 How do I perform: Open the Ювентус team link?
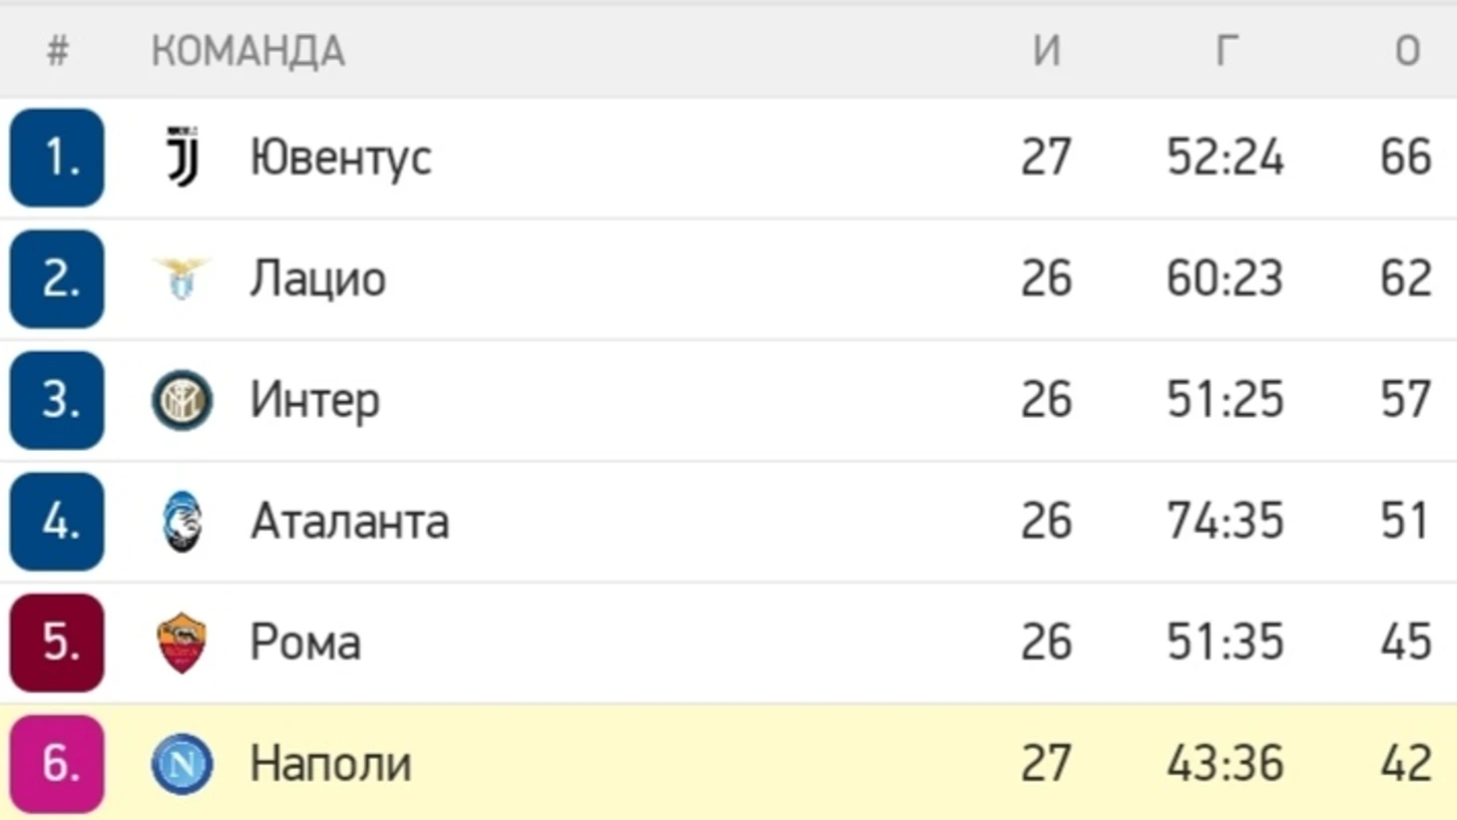340,158
